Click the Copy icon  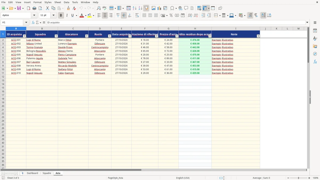(x=53, y=8)
